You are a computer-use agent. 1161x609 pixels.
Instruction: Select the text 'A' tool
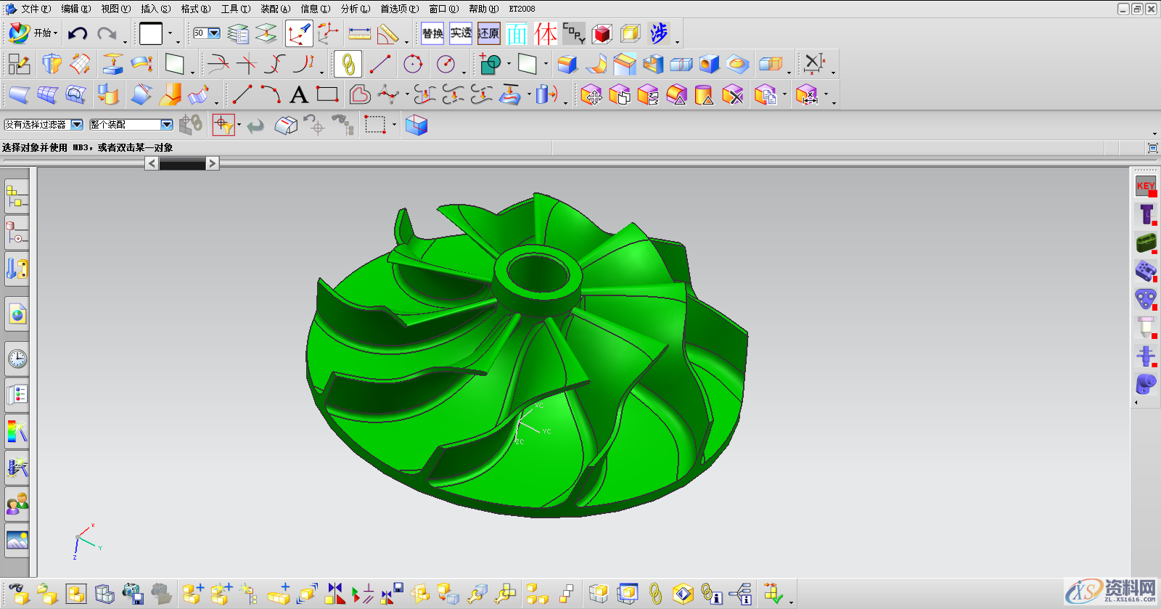298,95
